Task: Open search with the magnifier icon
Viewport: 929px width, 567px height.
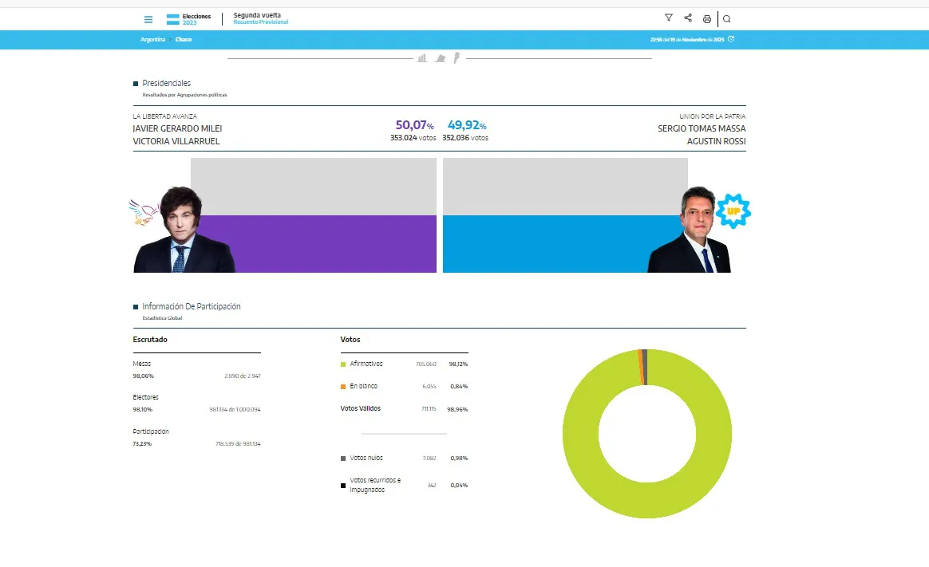Action: click(x=725, y=18)
